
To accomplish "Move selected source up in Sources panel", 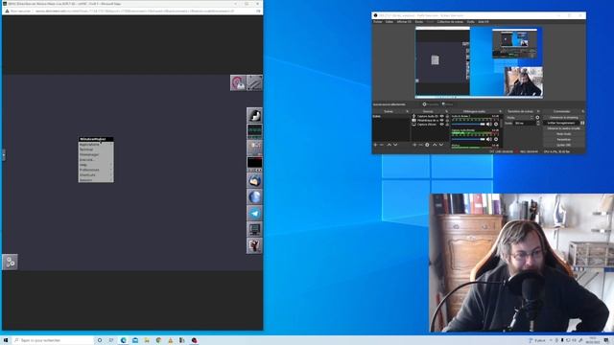I will [435, 145].
